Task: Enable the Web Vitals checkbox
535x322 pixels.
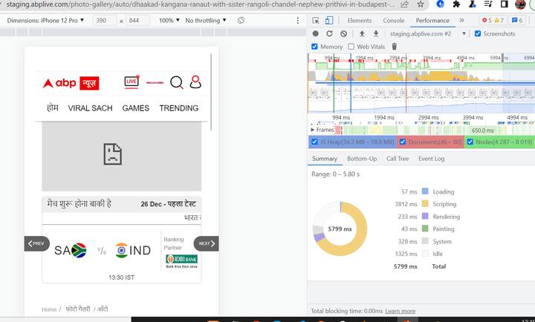Action: click(x=351, y=47)
